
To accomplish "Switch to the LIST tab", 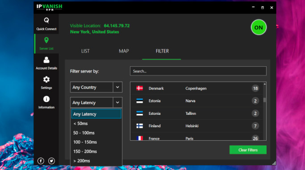I will coord(85,51).
